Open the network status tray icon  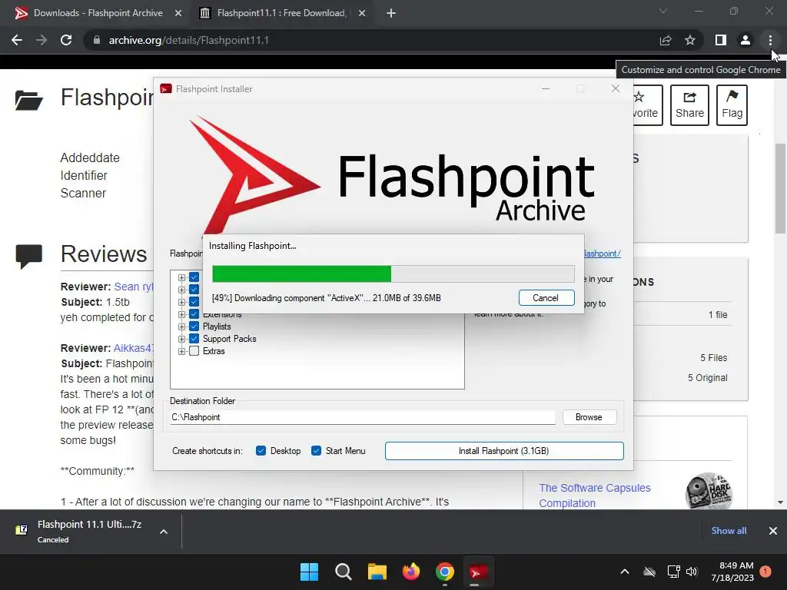pos(673,572)
